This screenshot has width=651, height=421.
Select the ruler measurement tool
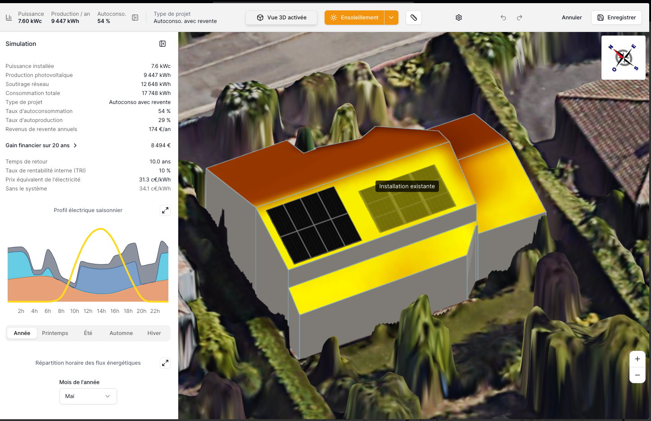pos(414,18)
